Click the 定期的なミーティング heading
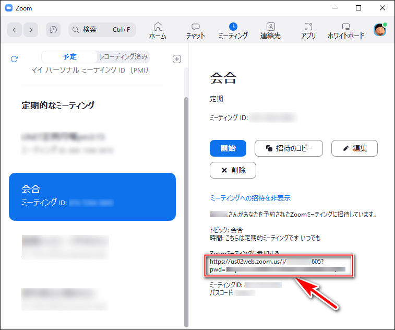Screen dimensions: 395x330 (58, 105)
